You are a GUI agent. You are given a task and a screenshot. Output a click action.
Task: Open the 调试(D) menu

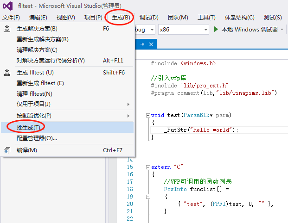(x=149, y=18)
